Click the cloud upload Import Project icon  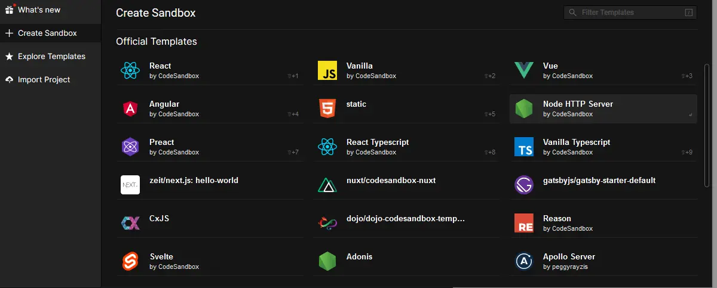click(x=9, y=80)
